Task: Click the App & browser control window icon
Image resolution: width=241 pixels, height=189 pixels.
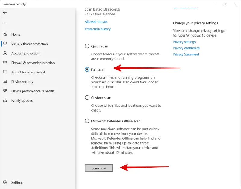Action: [x=5, y=72]
